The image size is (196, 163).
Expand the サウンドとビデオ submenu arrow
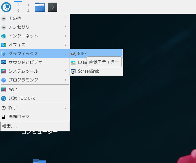pyautogui.click(x=66, y=62)
